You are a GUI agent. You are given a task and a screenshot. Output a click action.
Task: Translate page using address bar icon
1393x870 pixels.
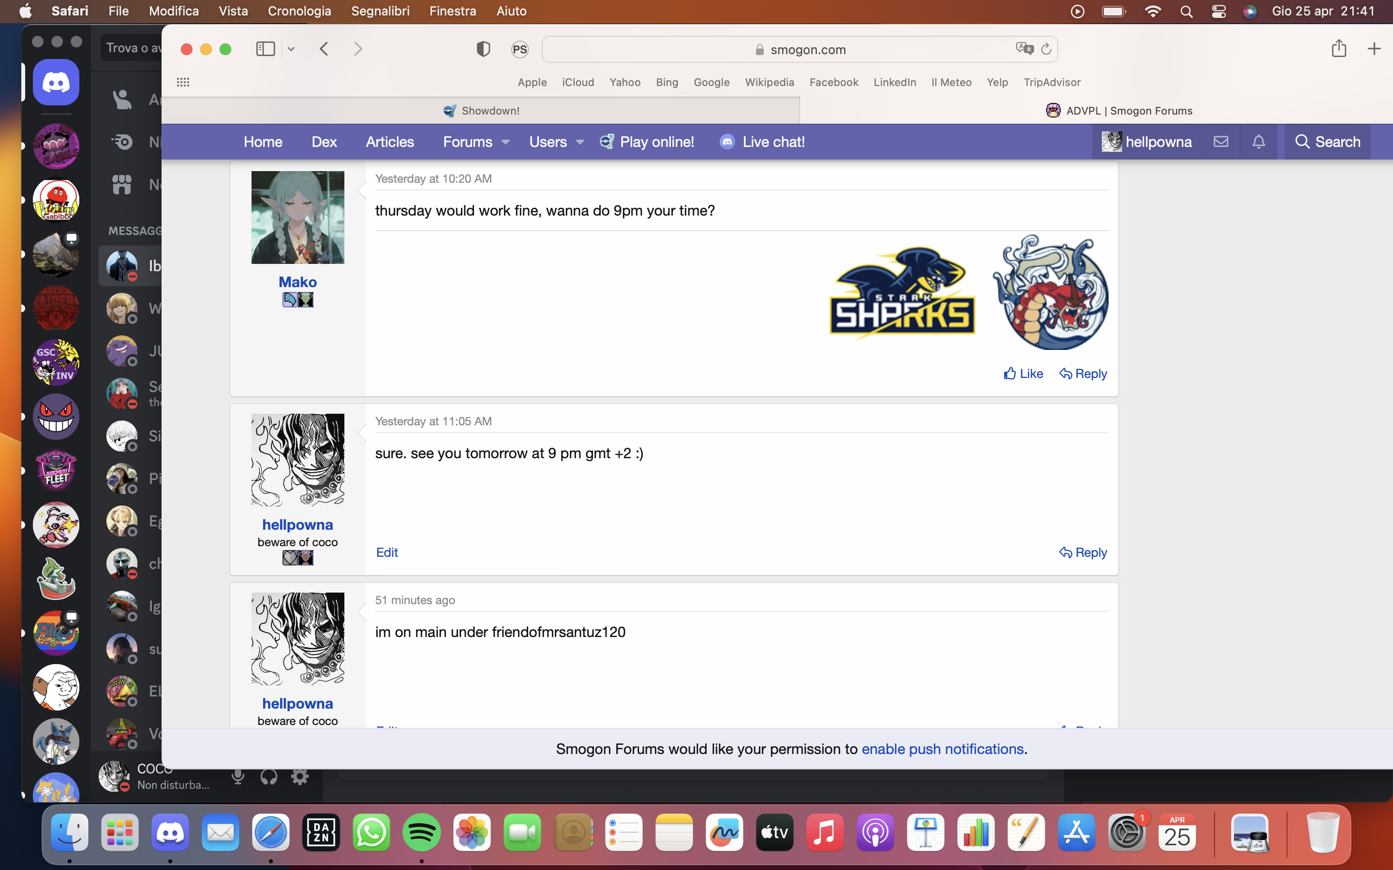tap(1024, 48)
